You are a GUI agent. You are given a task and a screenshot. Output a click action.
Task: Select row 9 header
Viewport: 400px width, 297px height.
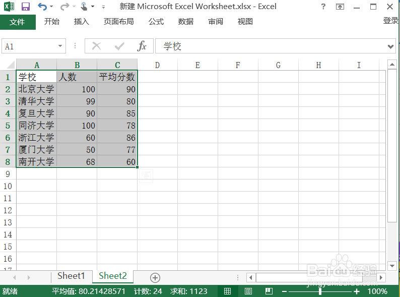point(8,174)
